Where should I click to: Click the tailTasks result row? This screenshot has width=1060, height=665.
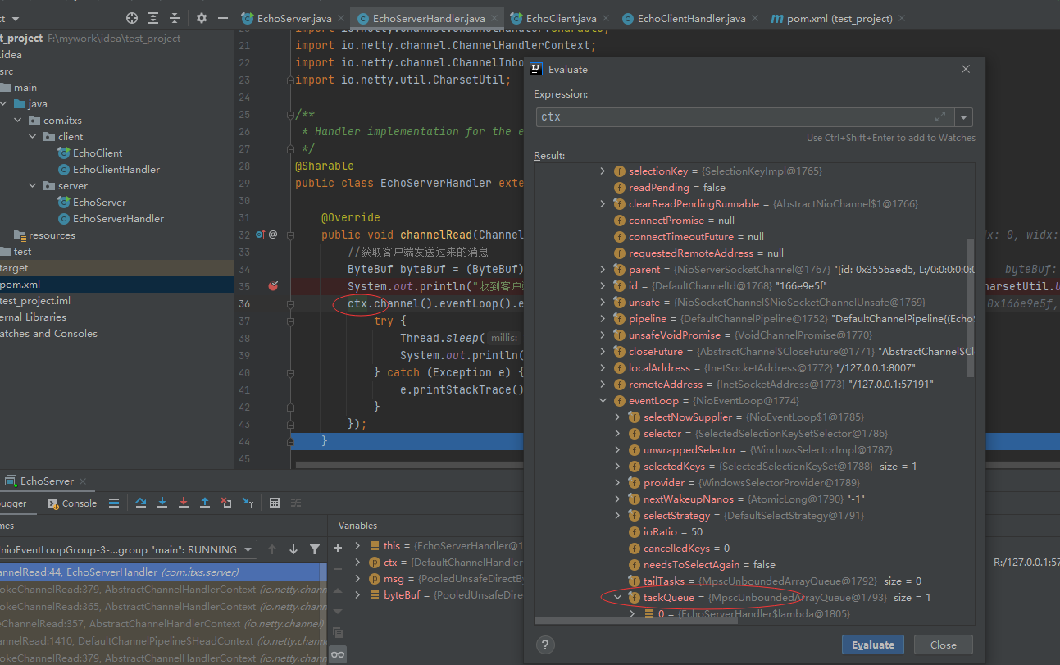coord(776,581)
